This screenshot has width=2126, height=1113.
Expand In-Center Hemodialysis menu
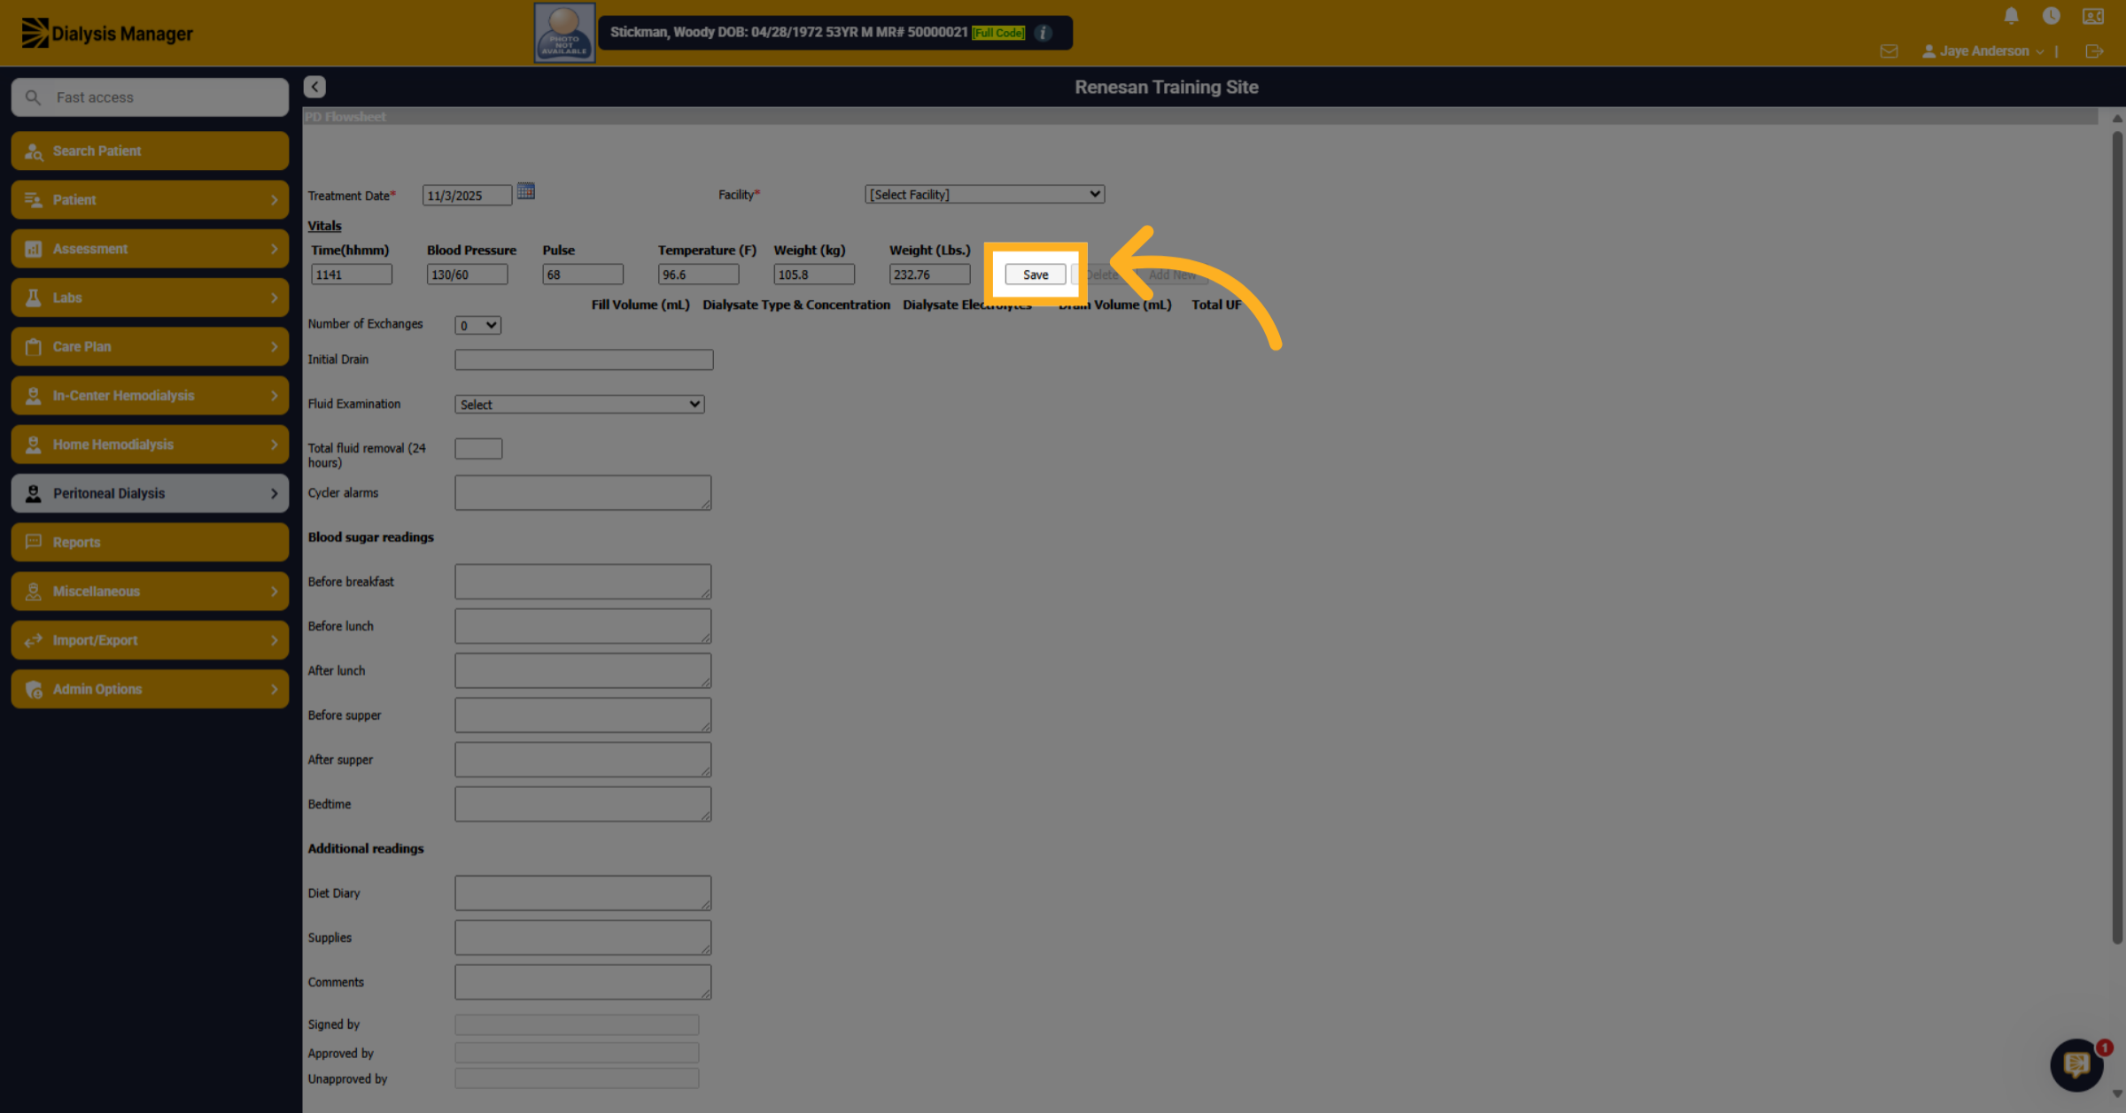(x=150, y=396)
